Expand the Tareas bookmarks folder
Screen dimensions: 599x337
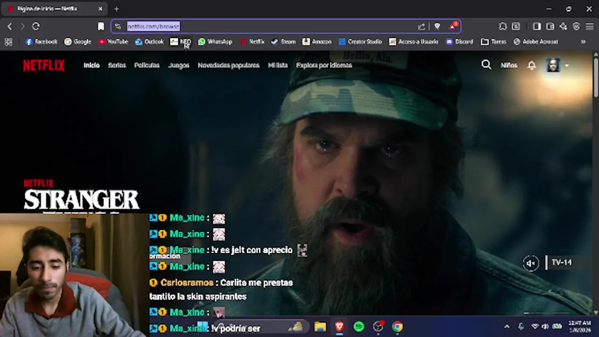[494, 42]
